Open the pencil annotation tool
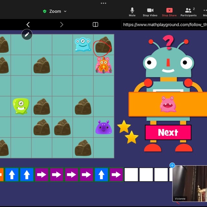This screenshot has width=207, height=207. point(27,35)
